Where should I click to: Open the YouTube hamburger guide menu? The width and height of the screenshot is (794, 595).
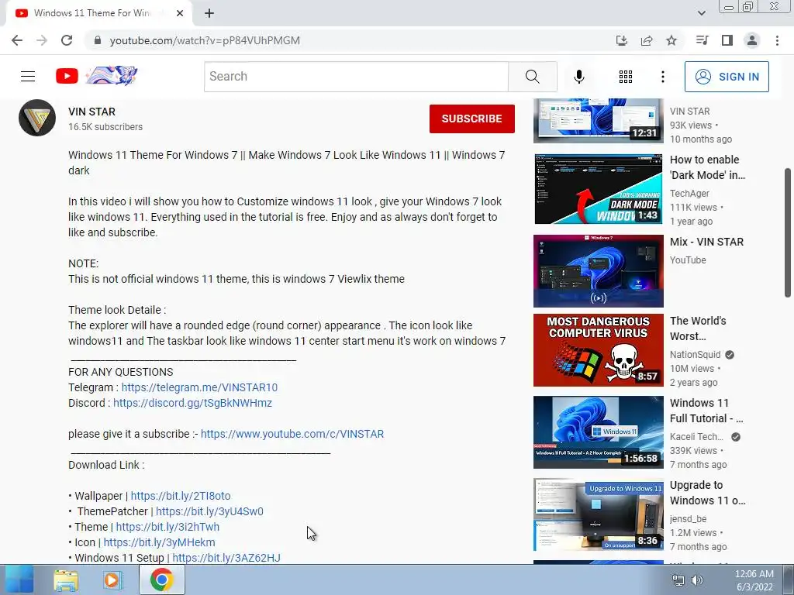[x=28, y=77]
